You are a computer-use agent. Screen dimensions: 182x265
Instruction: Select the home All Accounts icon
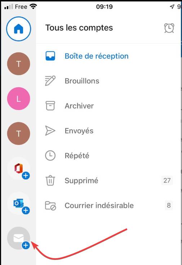pos(19,29)
